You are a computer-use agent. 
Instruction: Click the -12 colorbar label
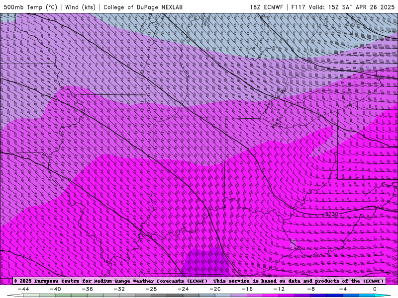279,289
